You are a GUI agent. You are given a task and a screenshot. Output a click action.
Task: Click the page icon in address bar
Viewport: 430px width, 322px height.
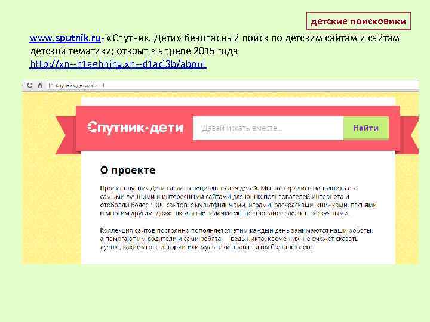click(x=50, y=85)
